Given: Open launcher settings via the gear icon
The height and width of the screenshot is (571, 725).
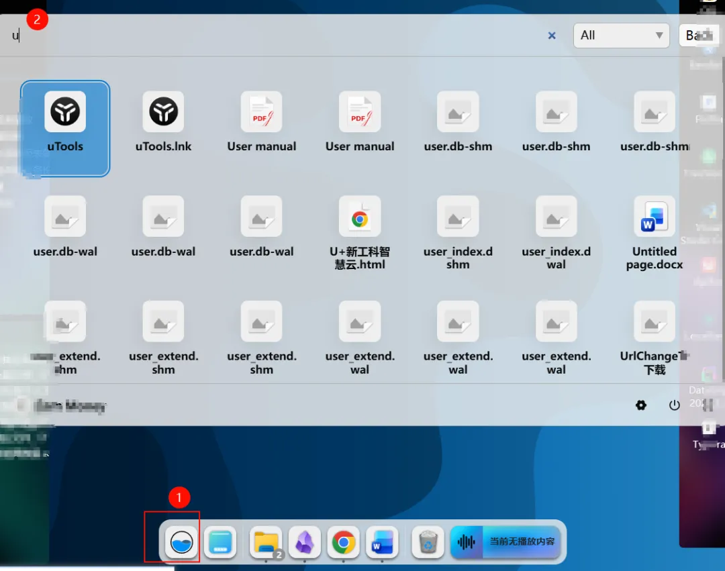Looking at the screenshot, I should (641, 405).
